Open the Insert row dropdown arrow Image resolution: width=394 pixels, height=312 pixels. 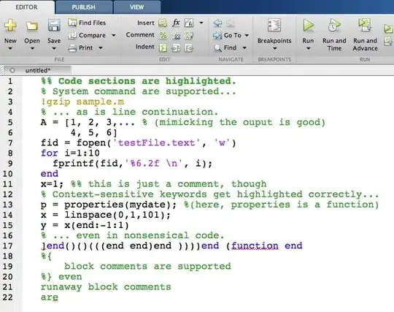(201, 23)
